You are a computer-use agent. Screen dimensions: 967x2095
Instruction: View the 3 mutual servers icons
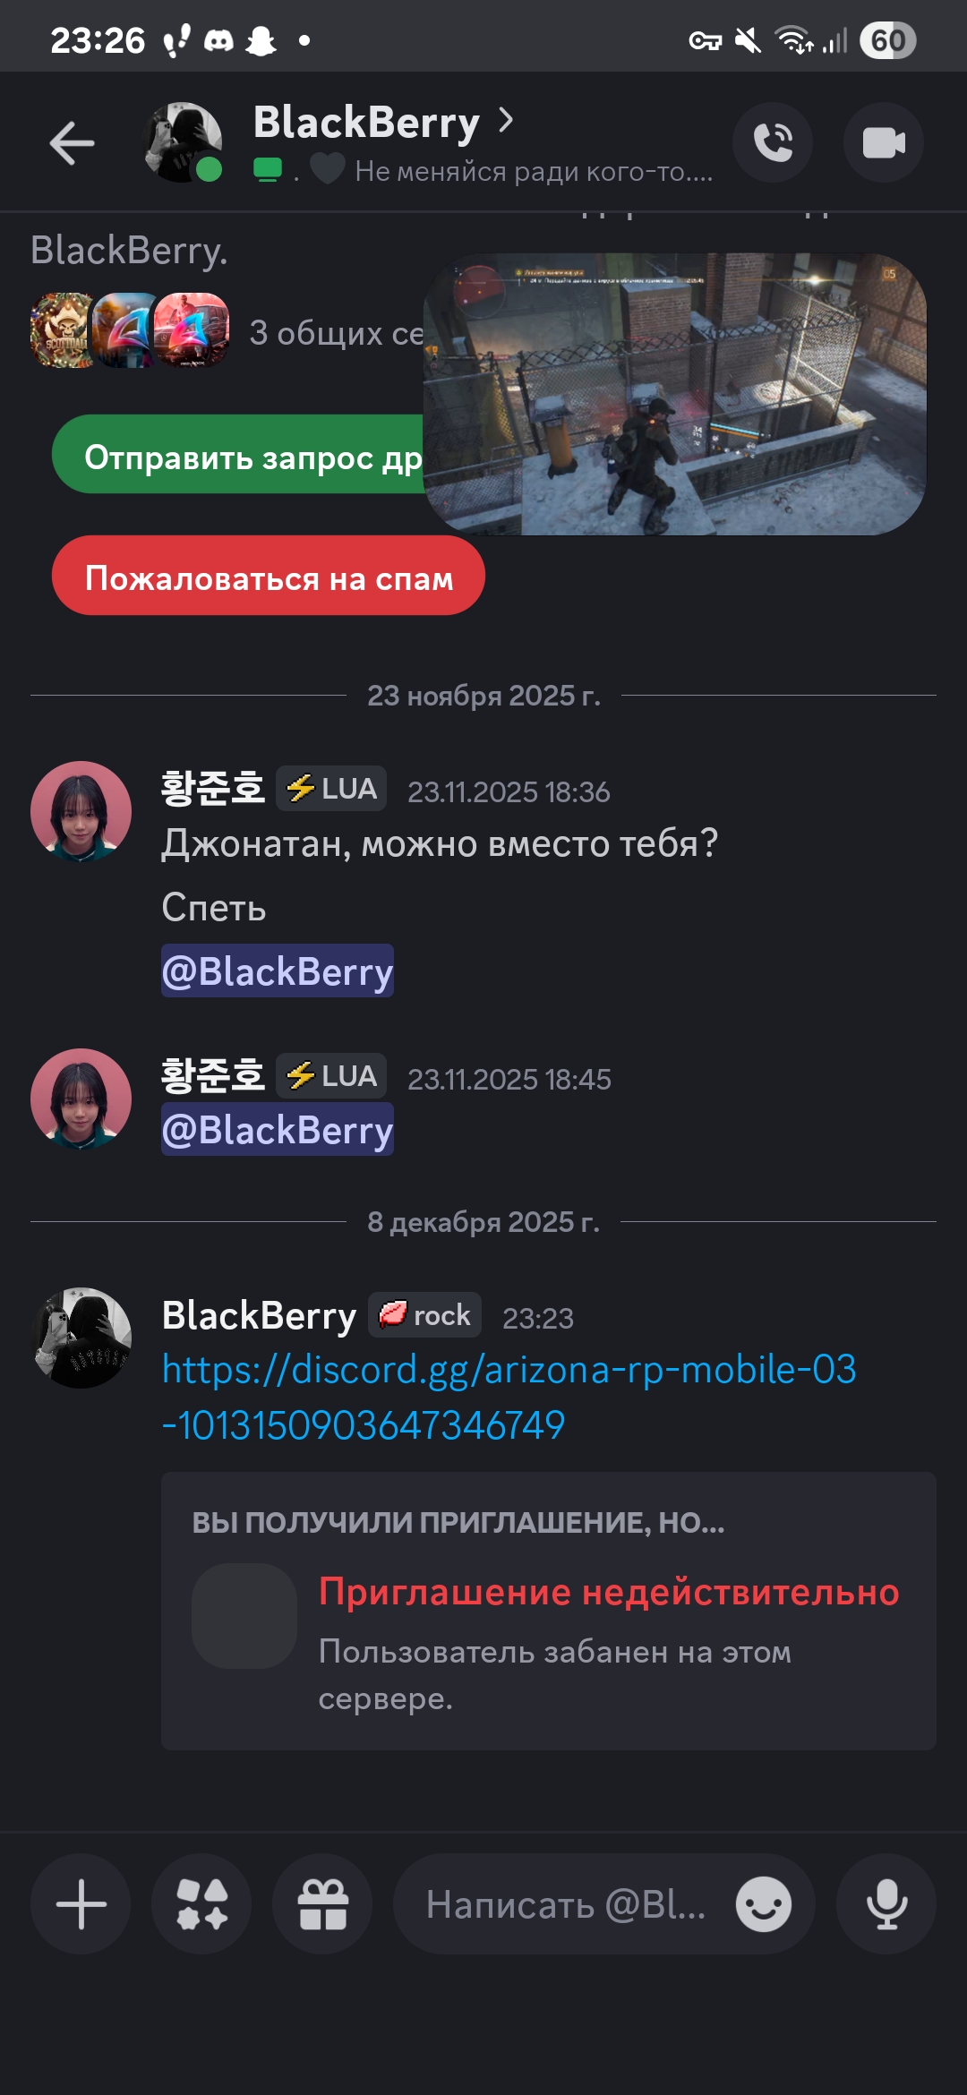point(130,331)
